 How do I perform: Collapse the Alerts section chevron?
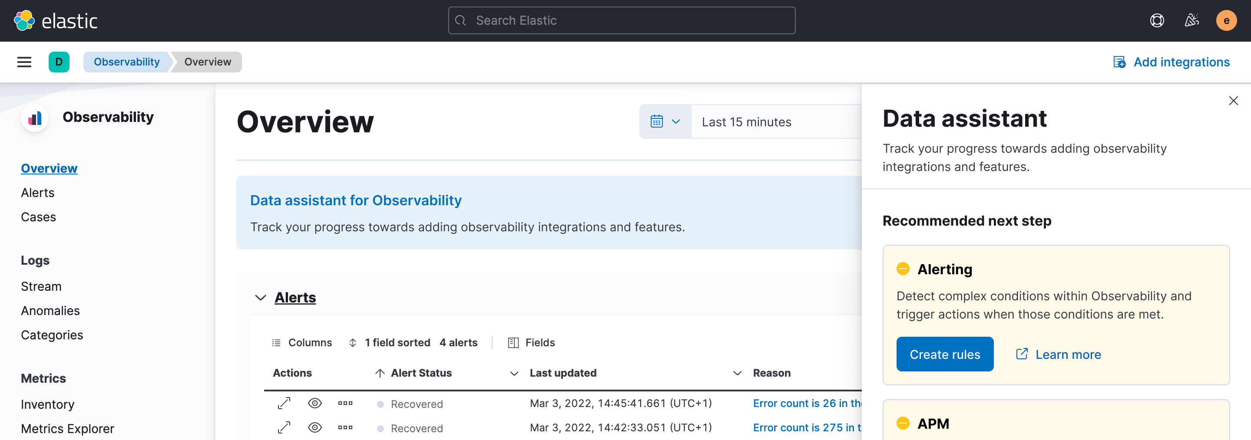260,297
